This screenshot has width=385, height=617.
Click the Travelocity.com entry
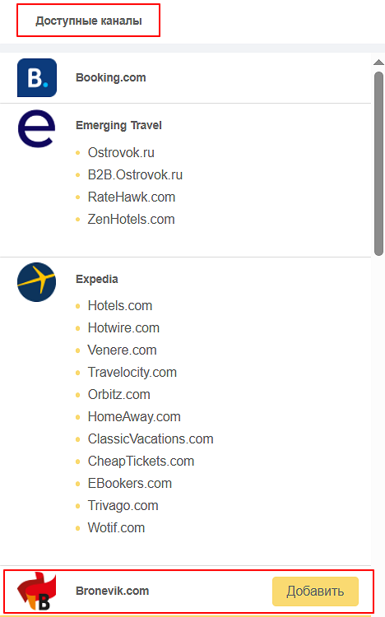(132, 372)
